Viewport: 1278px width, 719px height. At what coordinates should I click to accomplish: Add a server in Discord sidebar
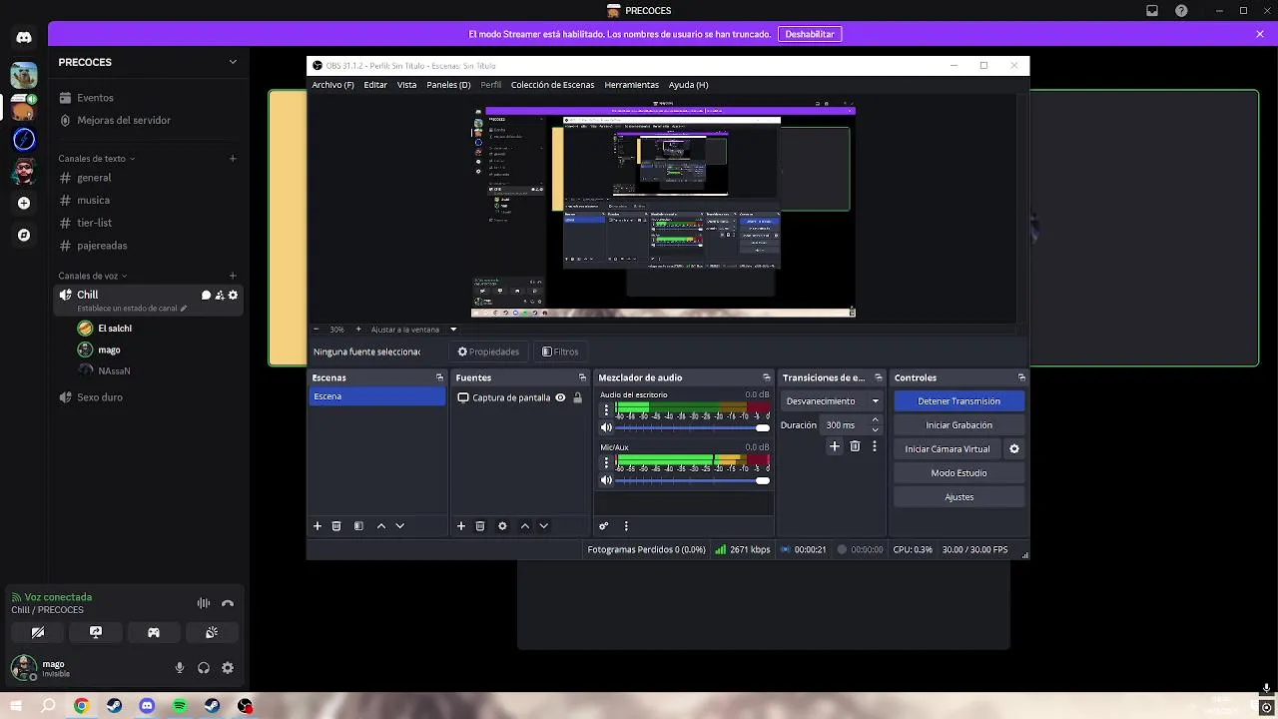[x=24, y=203]
